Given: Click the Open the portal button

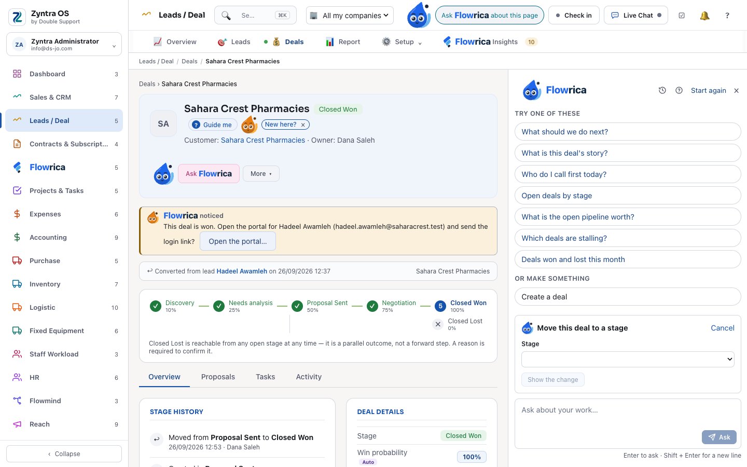Looking at the screenshot, I should (238, 242).
